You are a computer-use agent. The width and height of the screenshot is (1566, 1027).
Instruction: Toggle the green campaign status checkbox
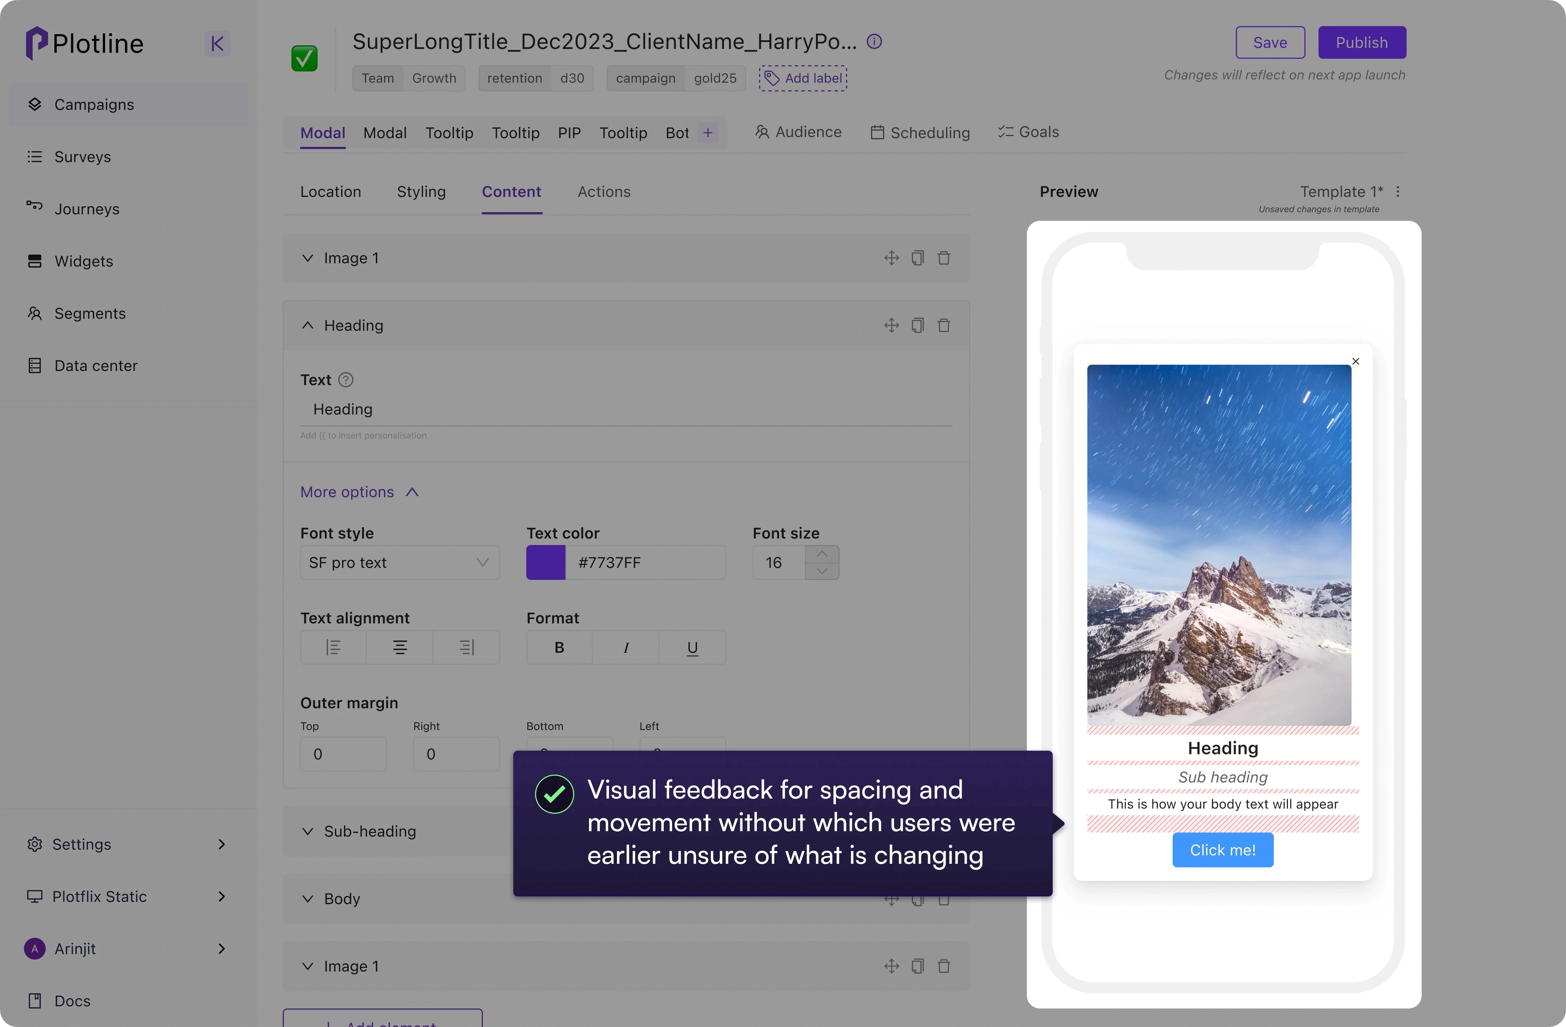click(x=304, y=59)
